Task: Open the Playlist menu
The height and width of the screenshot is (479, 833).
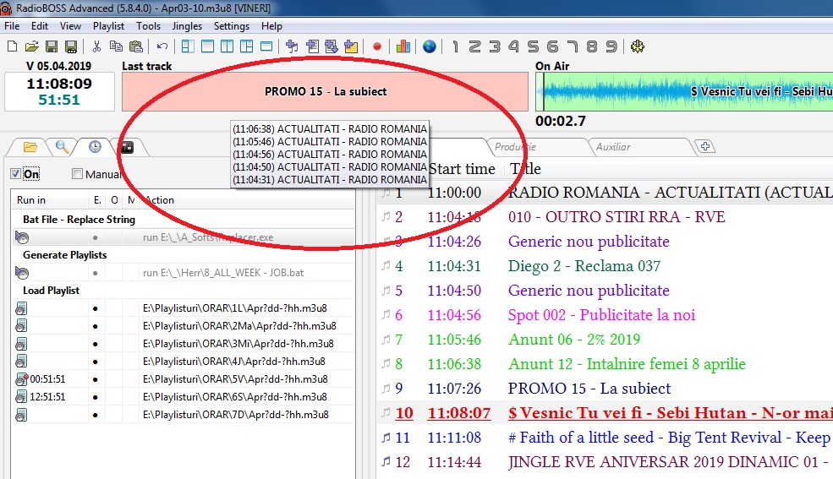Action: point(108,26)
